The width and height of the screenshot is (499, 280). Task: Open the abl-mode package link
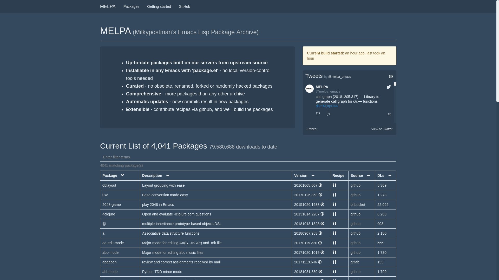pyautogui.click(x=110, y=272)
